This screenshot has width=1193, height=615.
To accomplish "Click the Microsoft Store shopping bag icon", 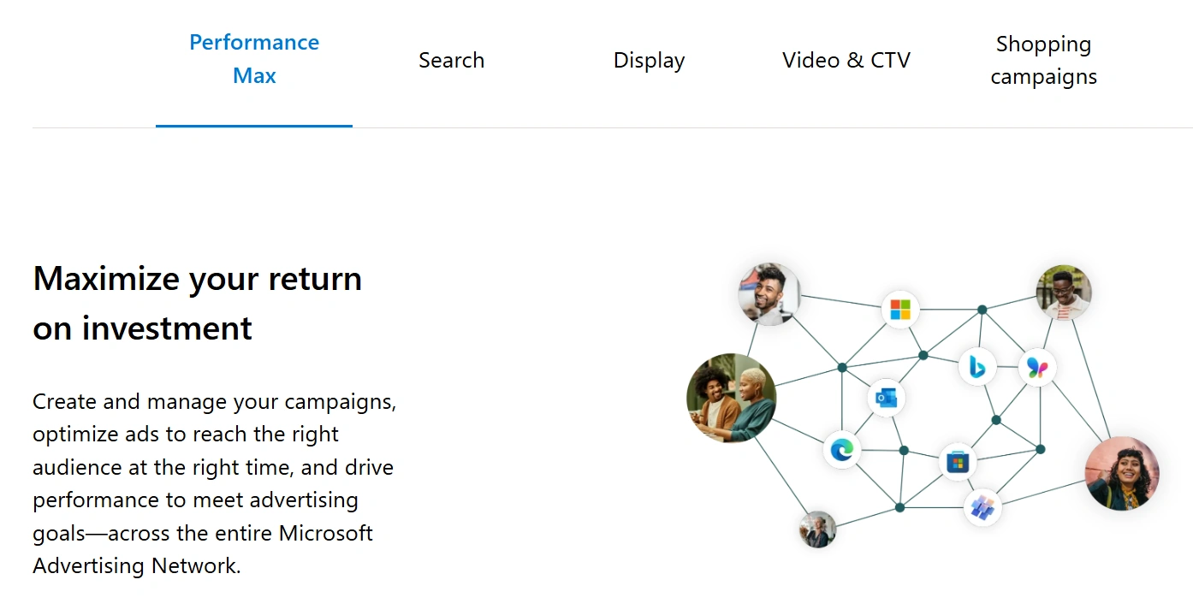I will coord(958,462).
